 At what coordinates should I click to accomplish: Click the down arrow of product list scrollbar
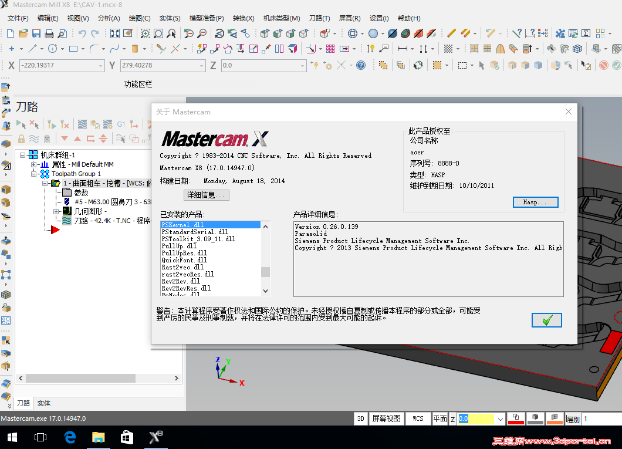click(x=265, y=291)
